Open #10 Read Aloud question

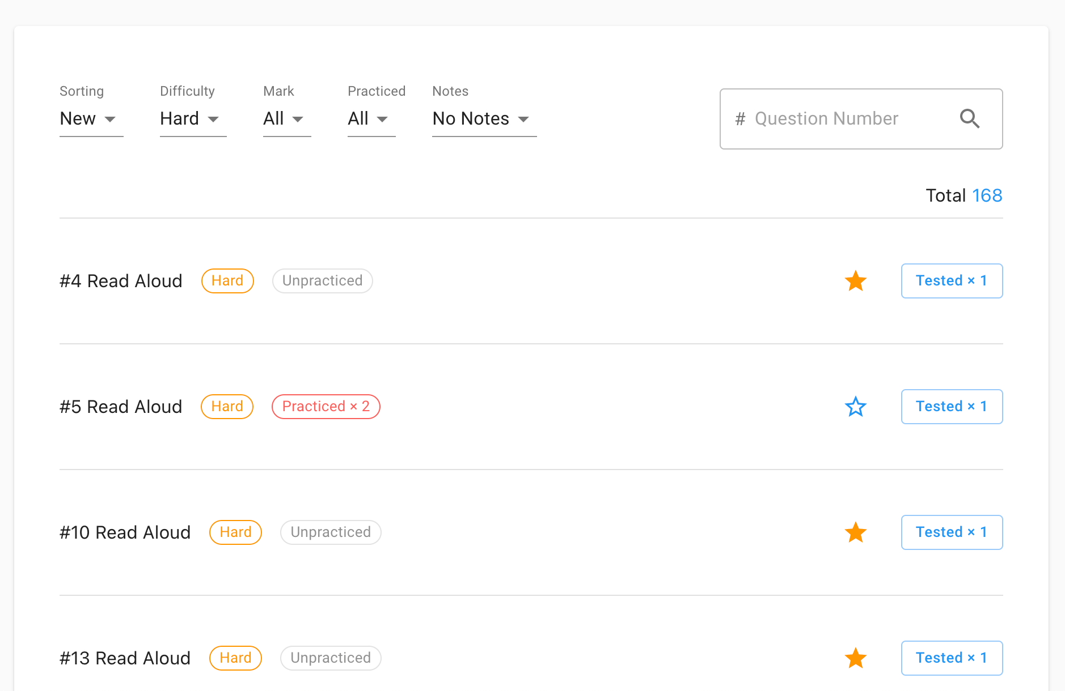click(x=125, y=532)
